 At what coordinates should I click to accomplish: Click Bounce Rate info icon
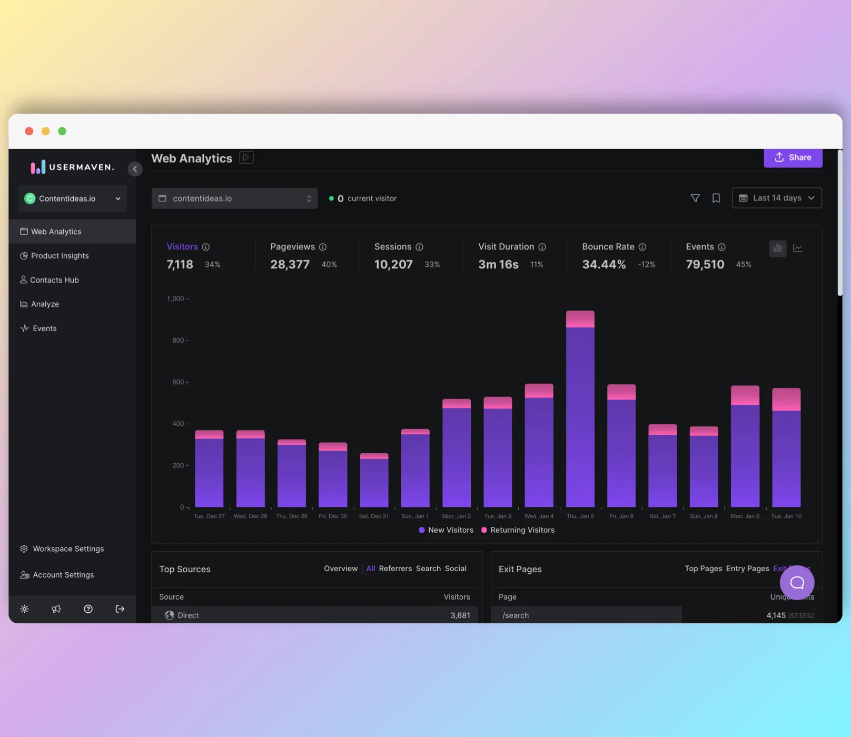(x=642, y=247)
